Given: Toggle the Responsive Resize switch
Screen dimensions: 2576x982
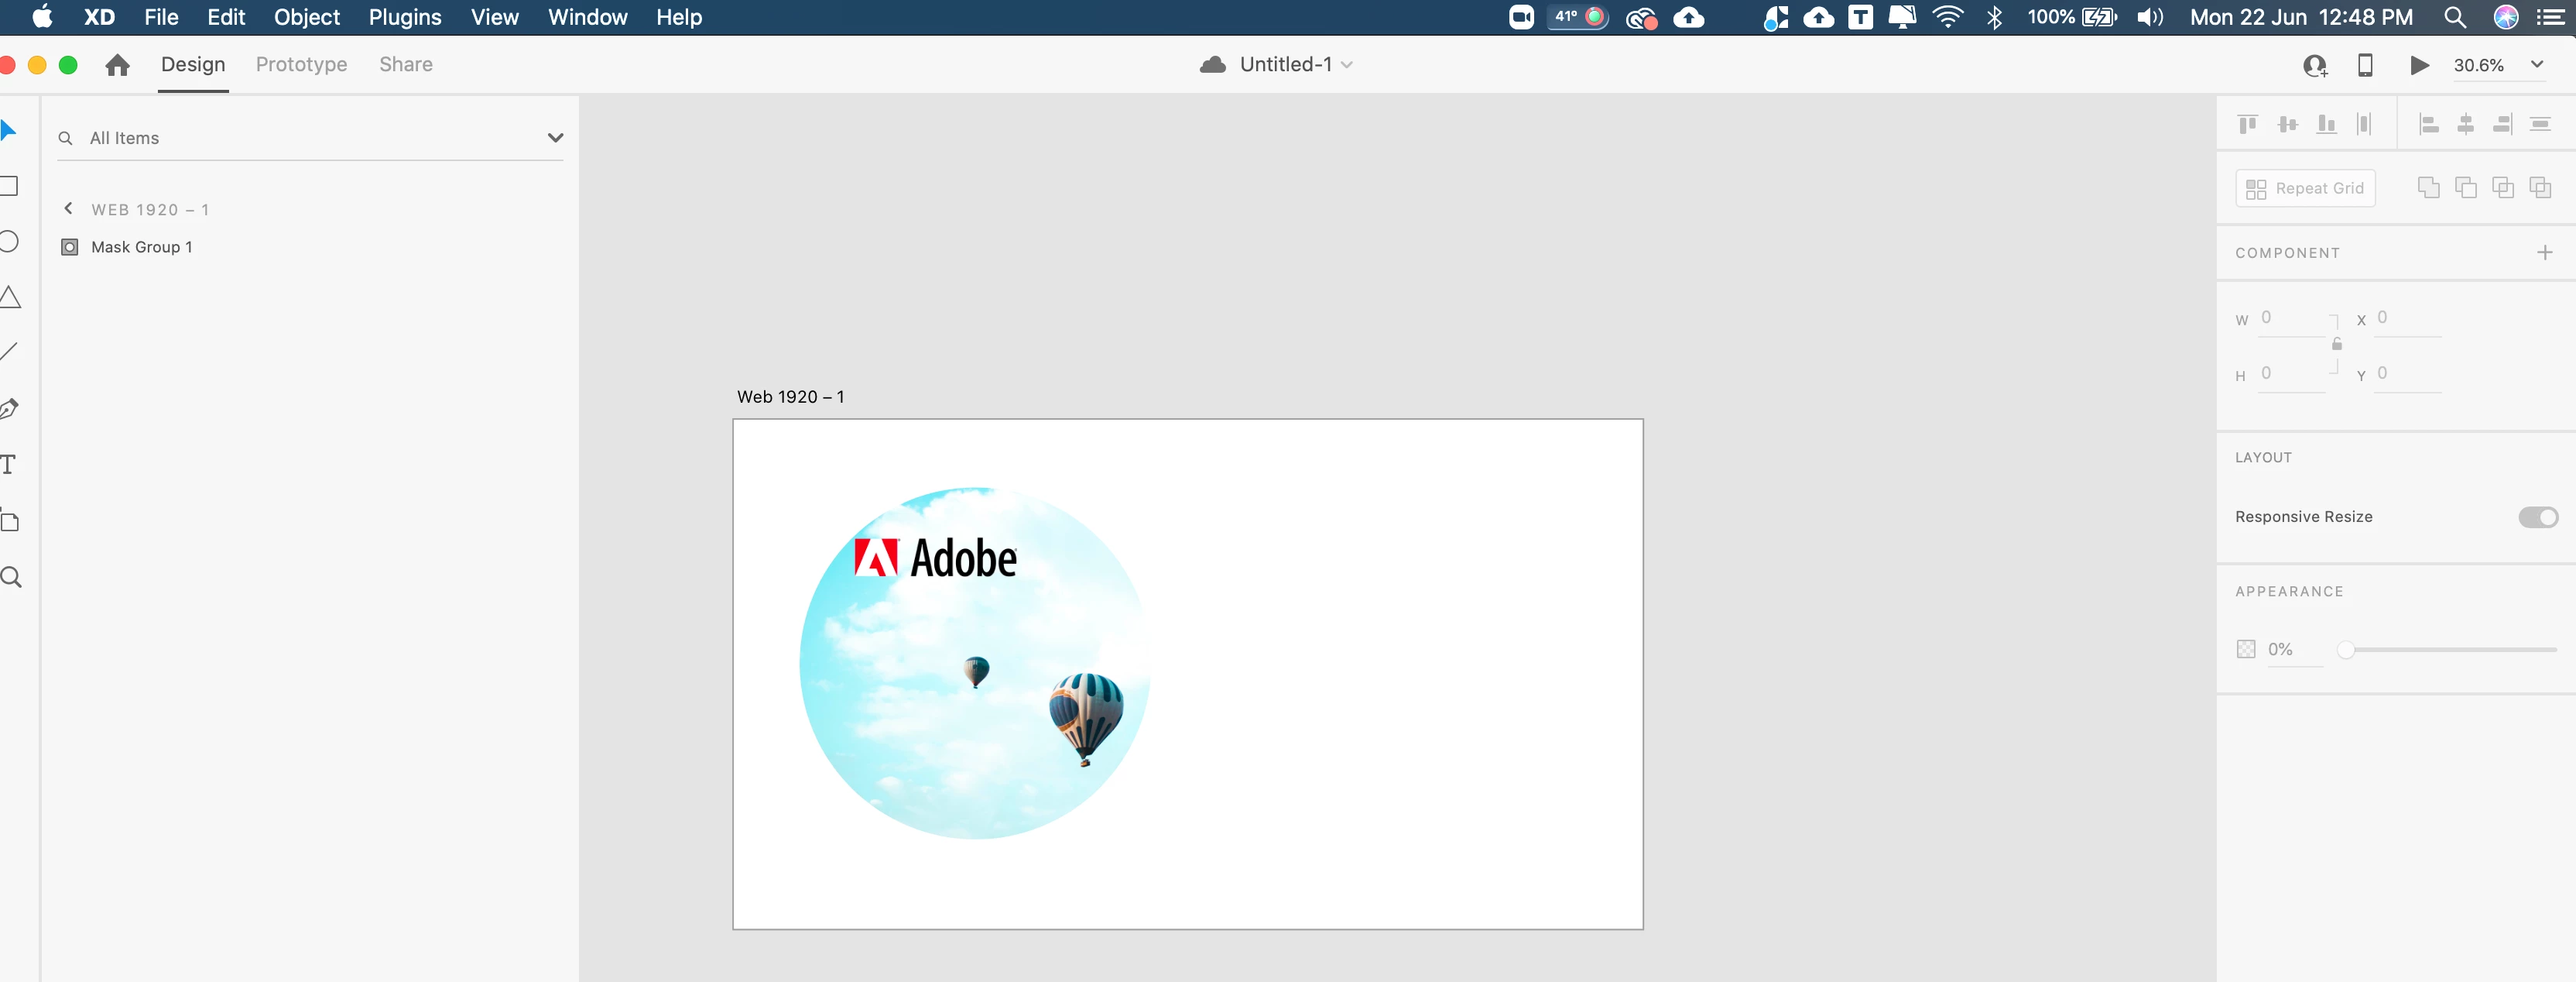Looking at the screenshot, I should [x=2537, y=517].
